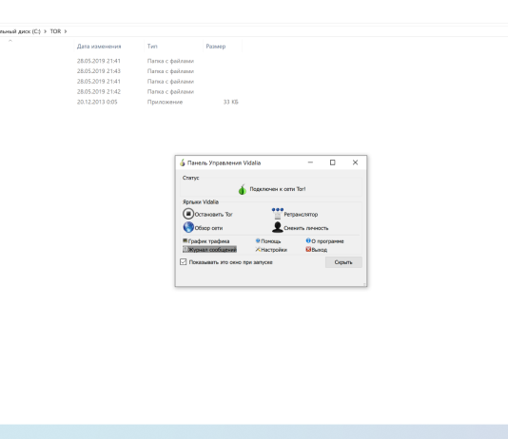This screenshot has width=508, height=439.
Task: Click the 'Ретранслятор' label
Action: point(301,215)
